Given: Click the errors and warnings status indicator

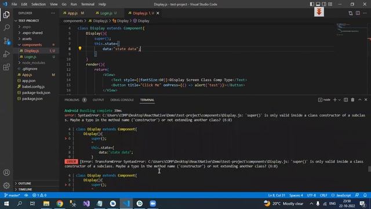Looking at the screenshot, I should click(39, 195).
